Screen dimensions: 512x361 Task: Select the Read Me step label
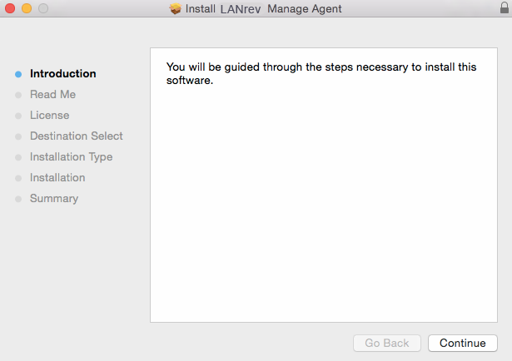click(52, 94)
